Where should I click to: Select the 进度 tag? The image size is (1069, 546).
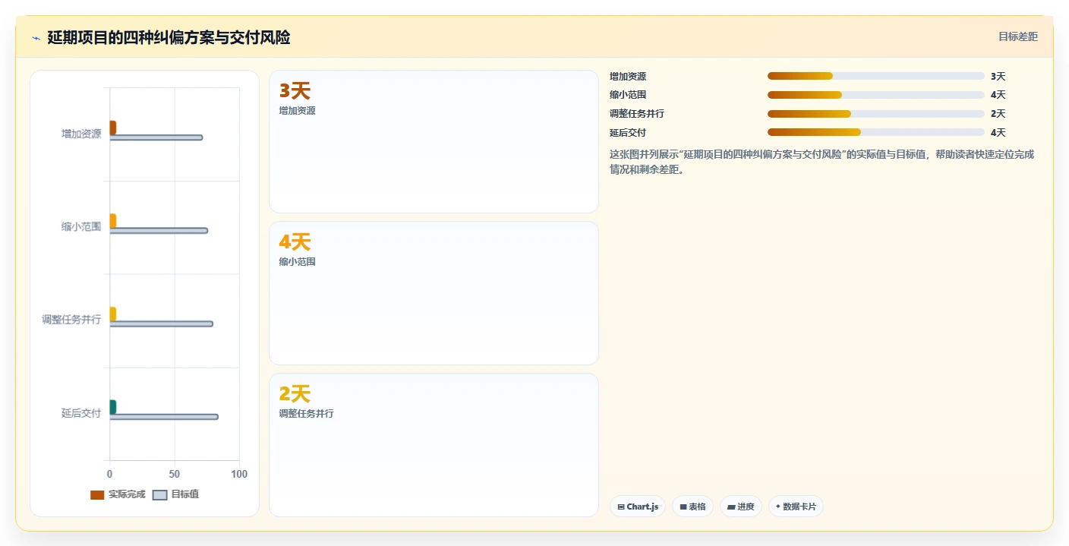(x=741, y=507)
